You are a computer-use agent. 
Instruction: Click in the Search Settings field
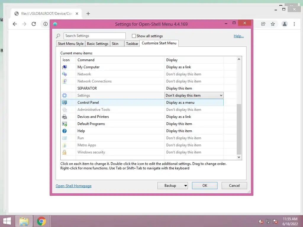pos(94,36)
